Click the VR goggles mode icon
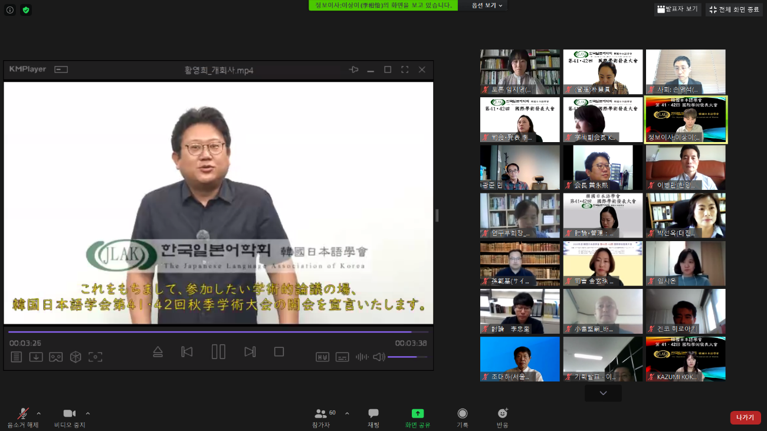Screen dimensions: 767x431 point(55,357)
